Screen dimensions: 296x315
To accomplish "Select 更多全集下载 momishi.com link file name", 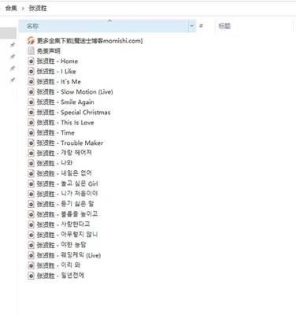I will (90, 41).
